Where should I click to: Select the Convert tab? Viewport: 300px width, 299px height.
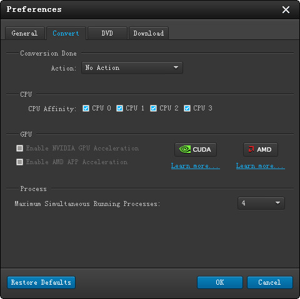[x=66, y=33]
